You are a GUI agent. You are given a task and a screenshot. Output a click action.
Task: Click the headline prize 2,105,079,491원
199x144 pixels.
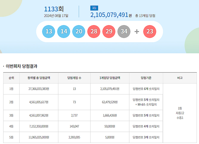[111, 15]
